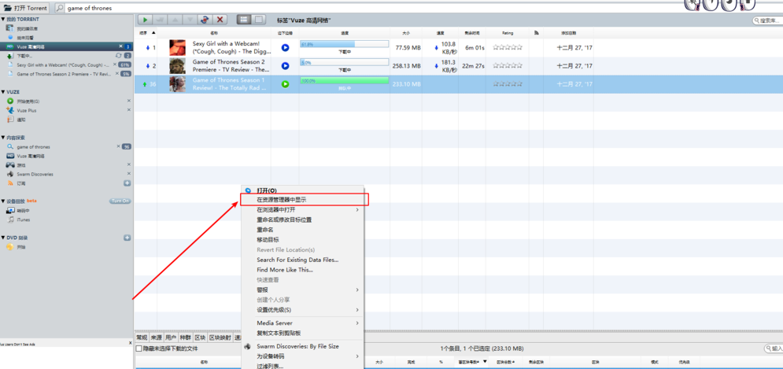The width and height of the screenshot is (783, 369).
Task: Click the red X remove torrent toolbar icon
Action: pos(220,20)
